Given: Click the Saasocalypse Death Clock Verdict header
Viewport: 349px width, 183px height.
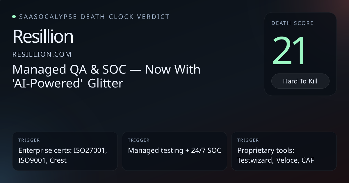Looking at the screenshot, I should point(94,17).
